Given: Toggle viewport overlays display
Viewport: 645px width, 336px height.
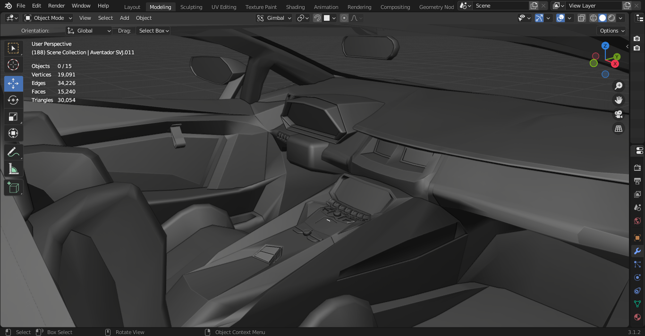Looking at the screenshot, I should (560, 18).
